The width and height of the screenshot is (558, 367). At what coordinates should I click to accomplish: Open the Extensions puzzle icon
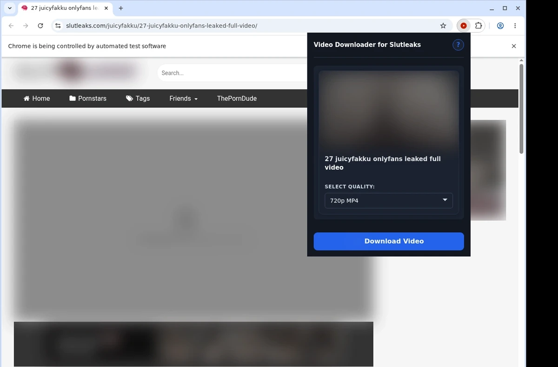(478, 26)
